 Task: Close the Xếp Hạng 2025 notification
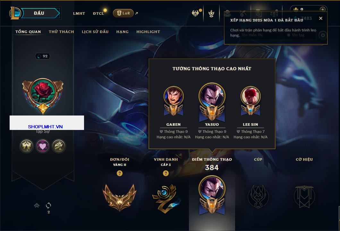point(321,18)
